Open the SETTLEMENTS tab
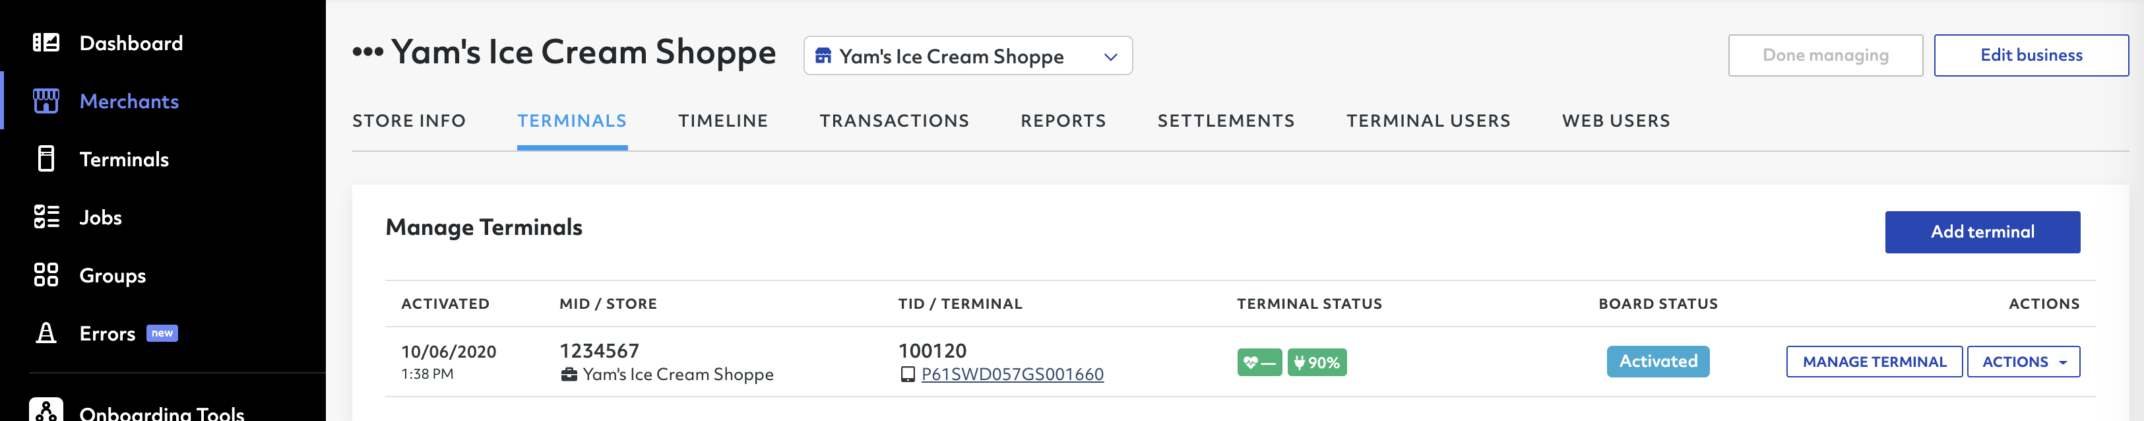The height and width of the screenshot is (421, 2144). coord(1226,121)
